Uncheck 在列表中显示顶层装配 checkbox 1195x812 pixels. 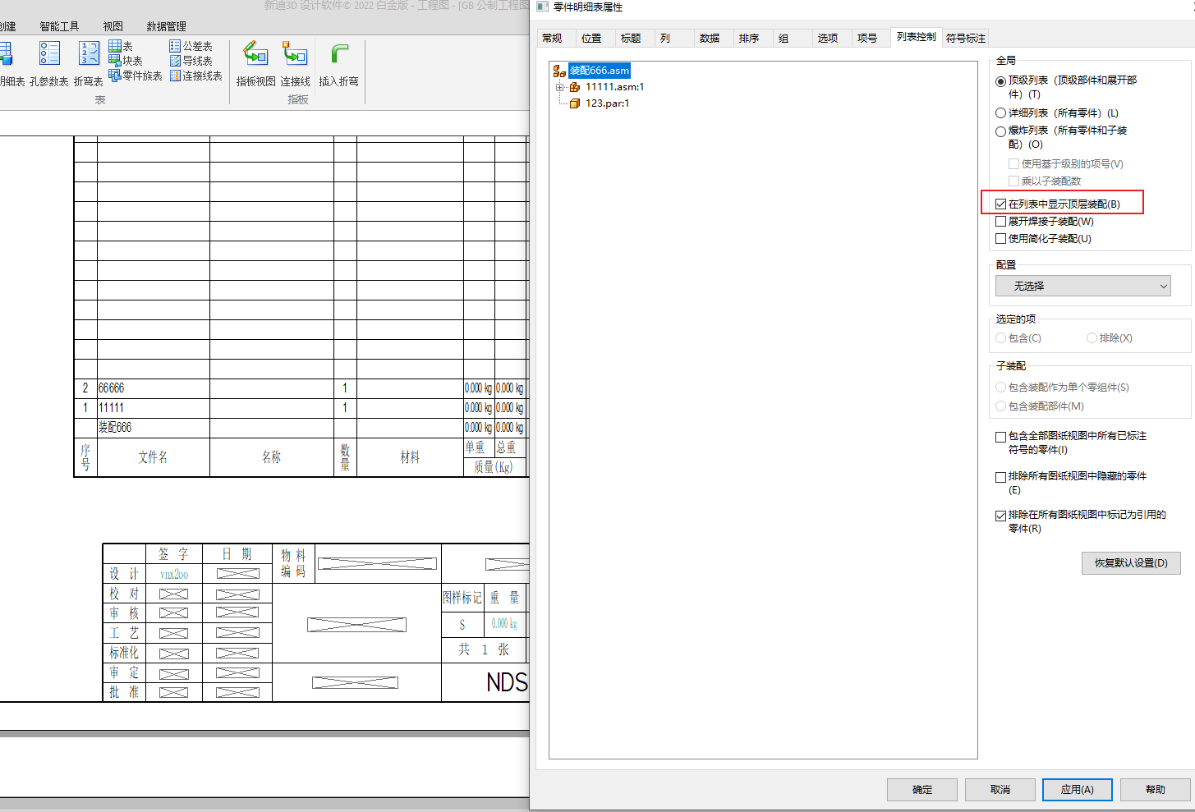tap(1000, 204)
